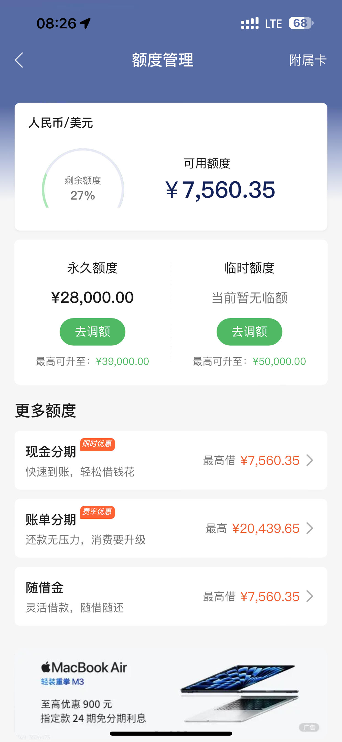
Task: Tap the ¥39,000.00 maximum limit text
Action: [122, 361]
